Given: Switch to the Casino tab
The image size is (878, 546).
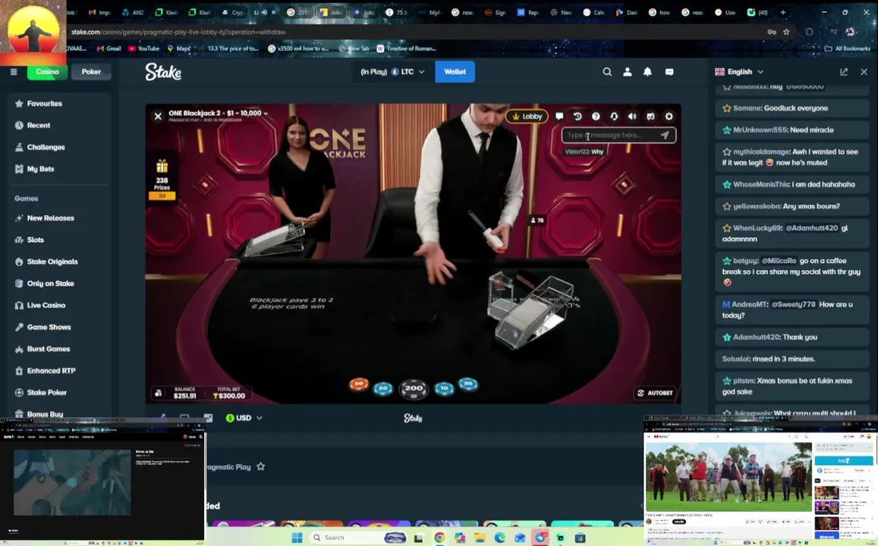Looking at the screenshot, I should pyautogui.click(x=47, y=71).
